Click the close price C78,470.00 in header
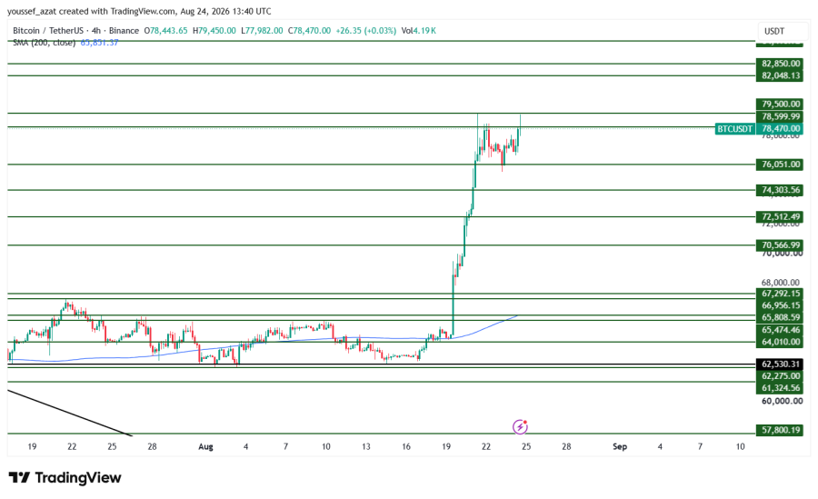Screen dimensions: 818x499 pyautogui.click(x=309, y=31)
